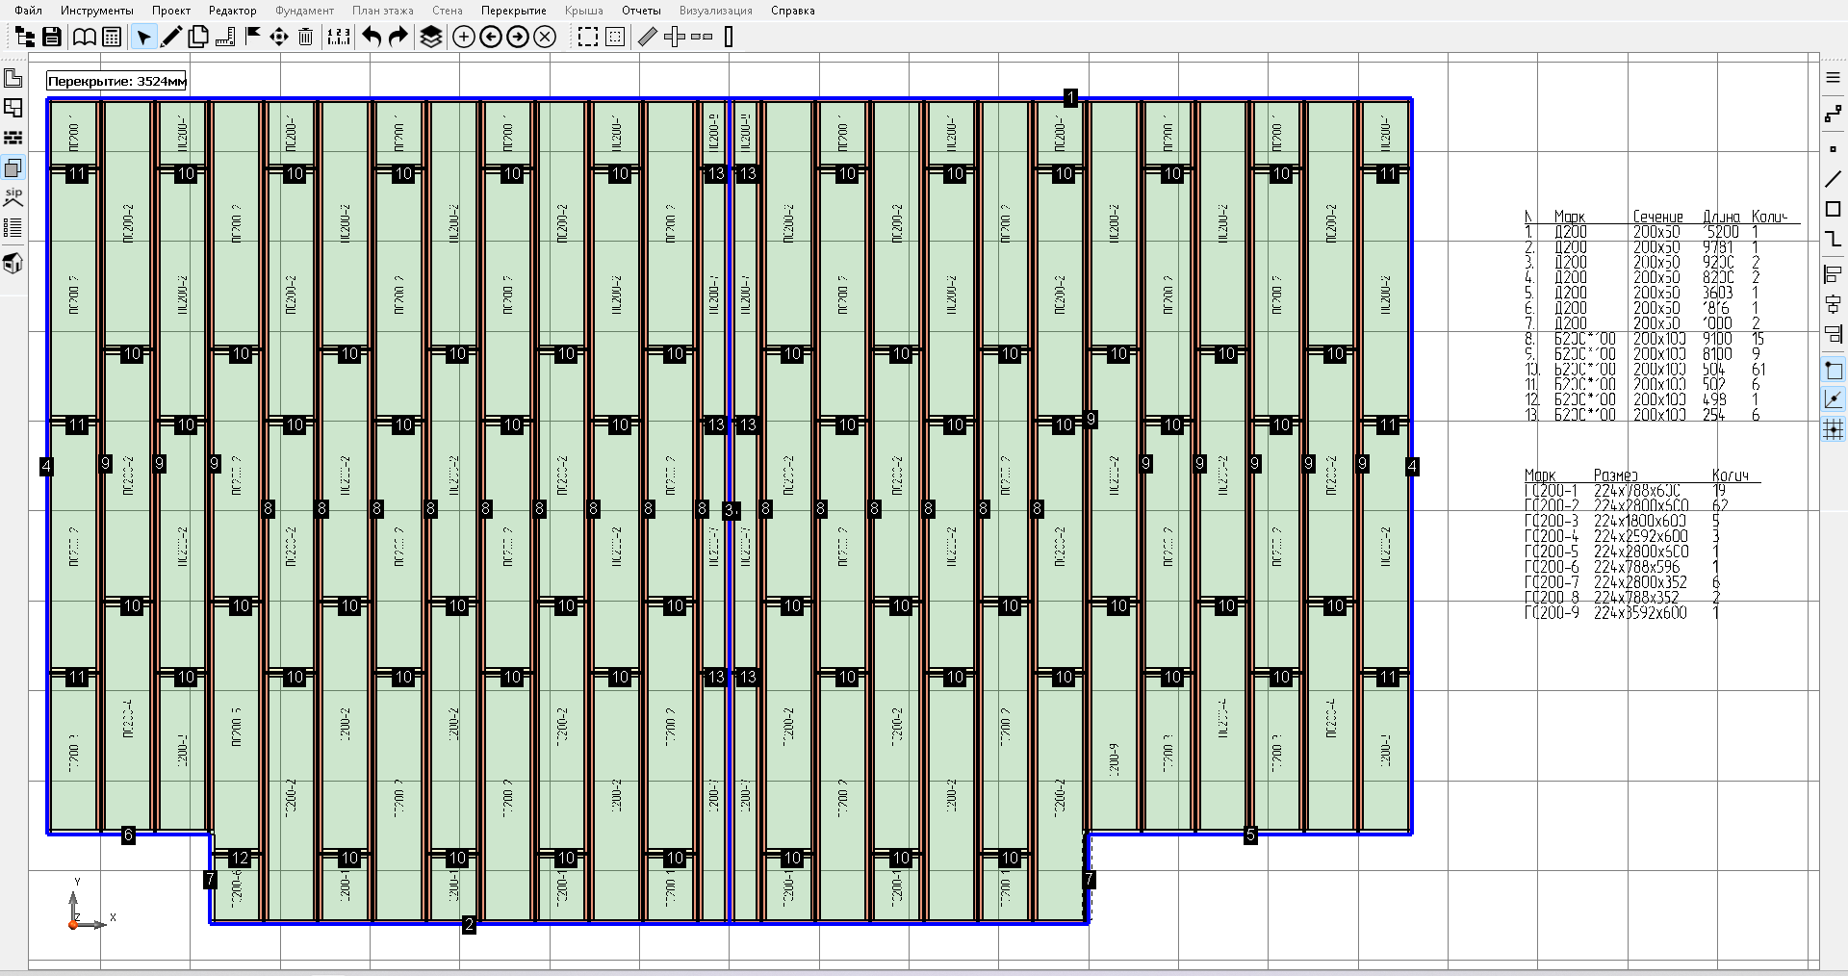This screenshot has width=1848, height=976.
Task: Select the SIP roof icon in sidebar
Action: 13,198
